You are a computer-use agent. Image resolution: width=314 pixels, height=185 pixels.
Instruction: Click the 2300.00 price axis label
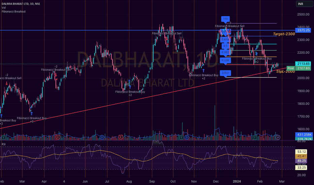pos(303,40)
